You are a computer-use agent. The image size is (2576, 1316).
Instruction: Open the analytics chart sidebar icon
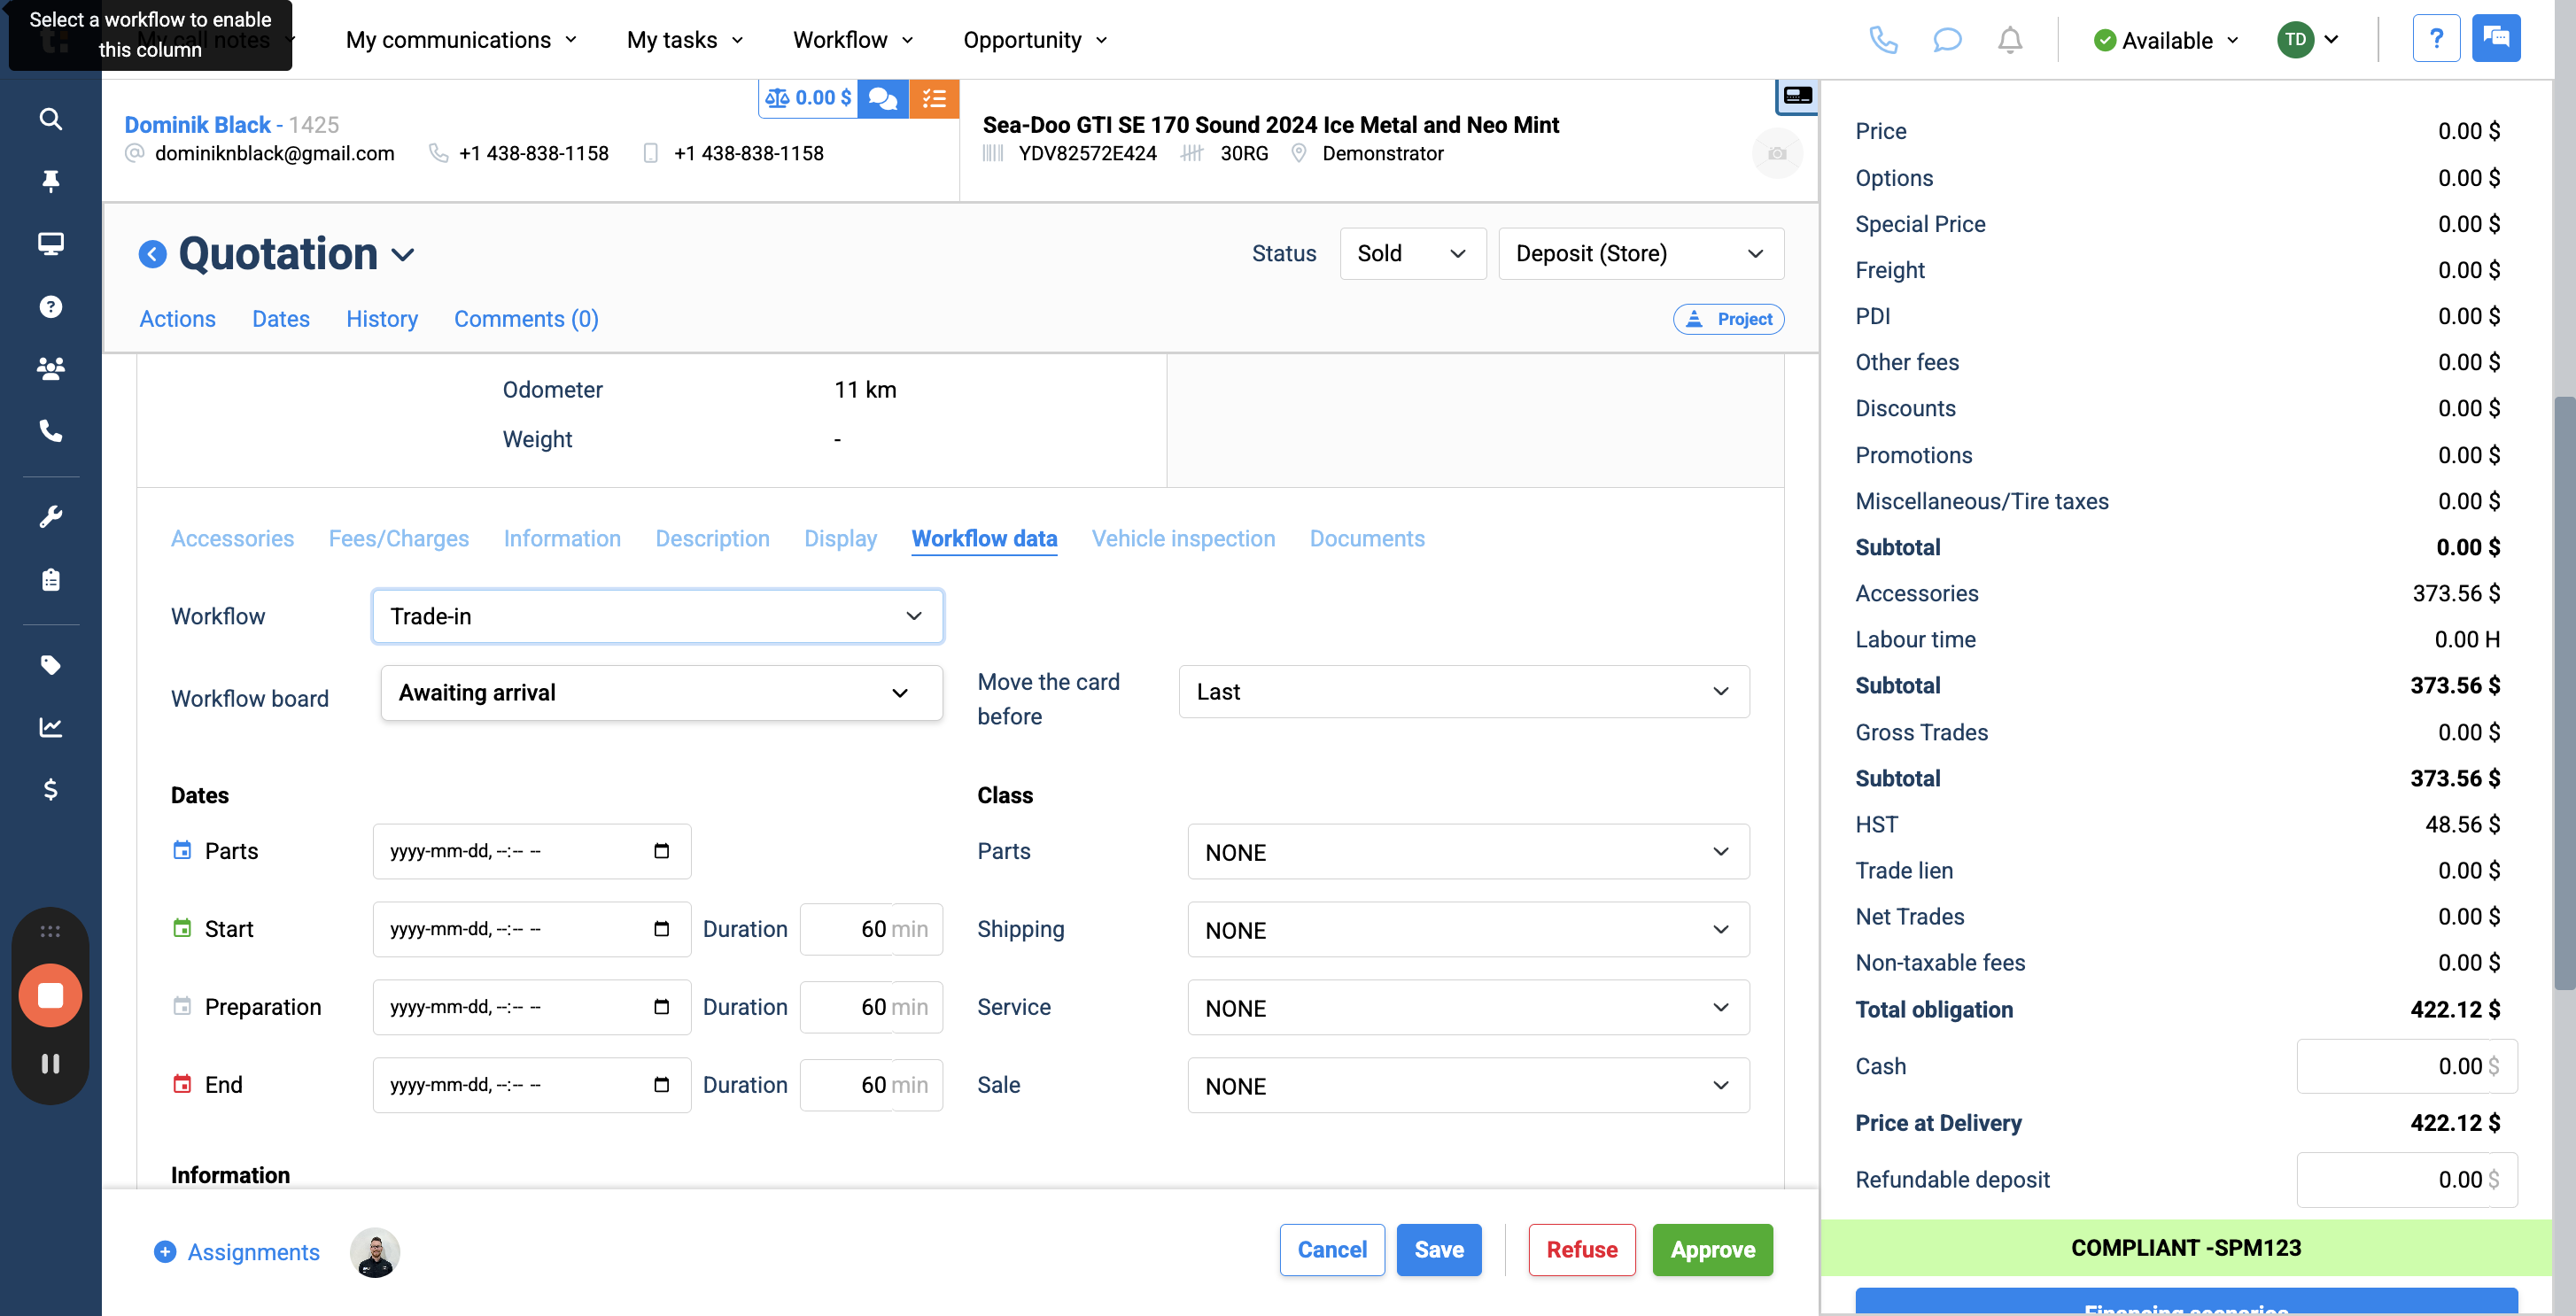point(50,727)
